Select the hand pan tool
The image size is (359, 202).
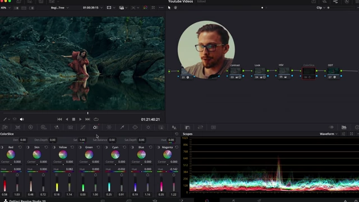click(x=176, y=7)
